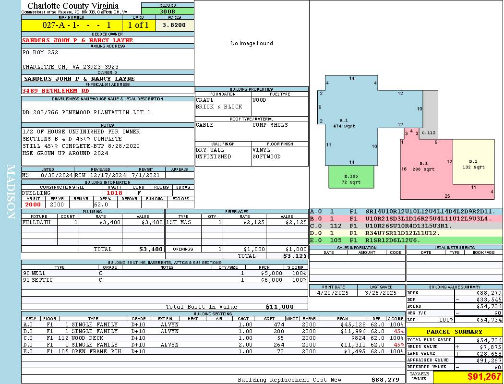Viewport: 504px width, 384px height.
Task: Click yellow D.1 132 SqFt sketch section
Action: click(473, 162)
